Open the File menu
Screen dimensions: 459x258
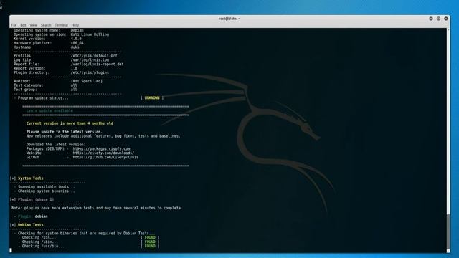(14, 25)
